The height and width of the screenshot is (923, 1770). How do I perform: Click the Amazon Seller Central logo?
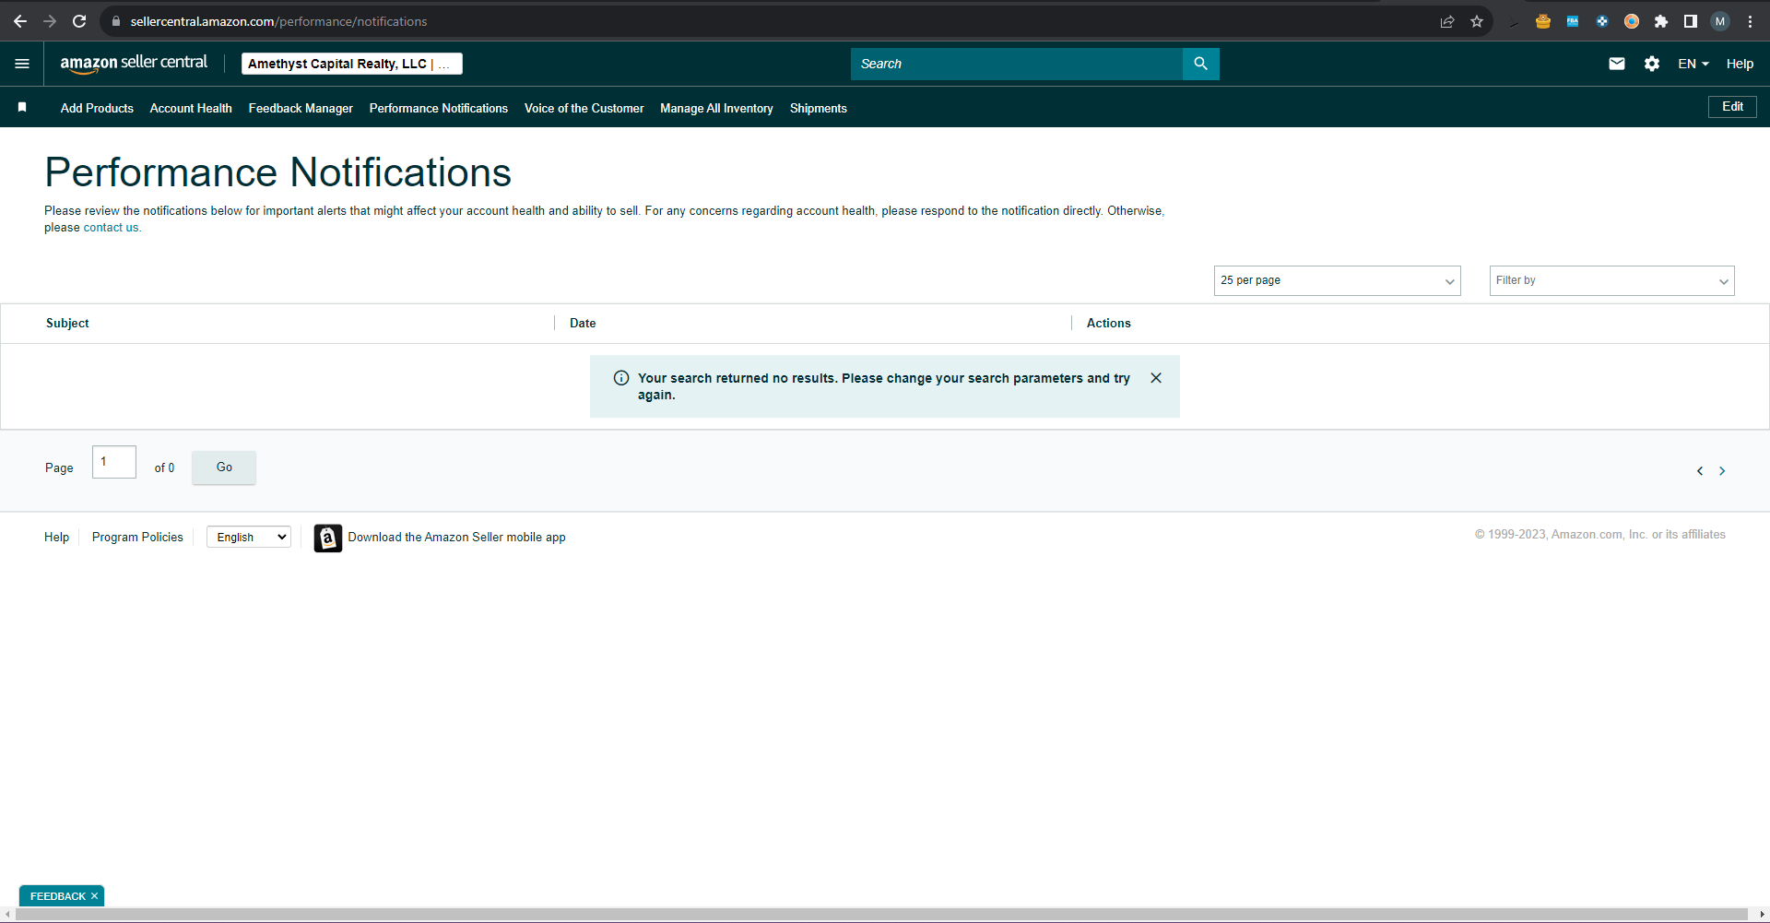pos(134,64)
